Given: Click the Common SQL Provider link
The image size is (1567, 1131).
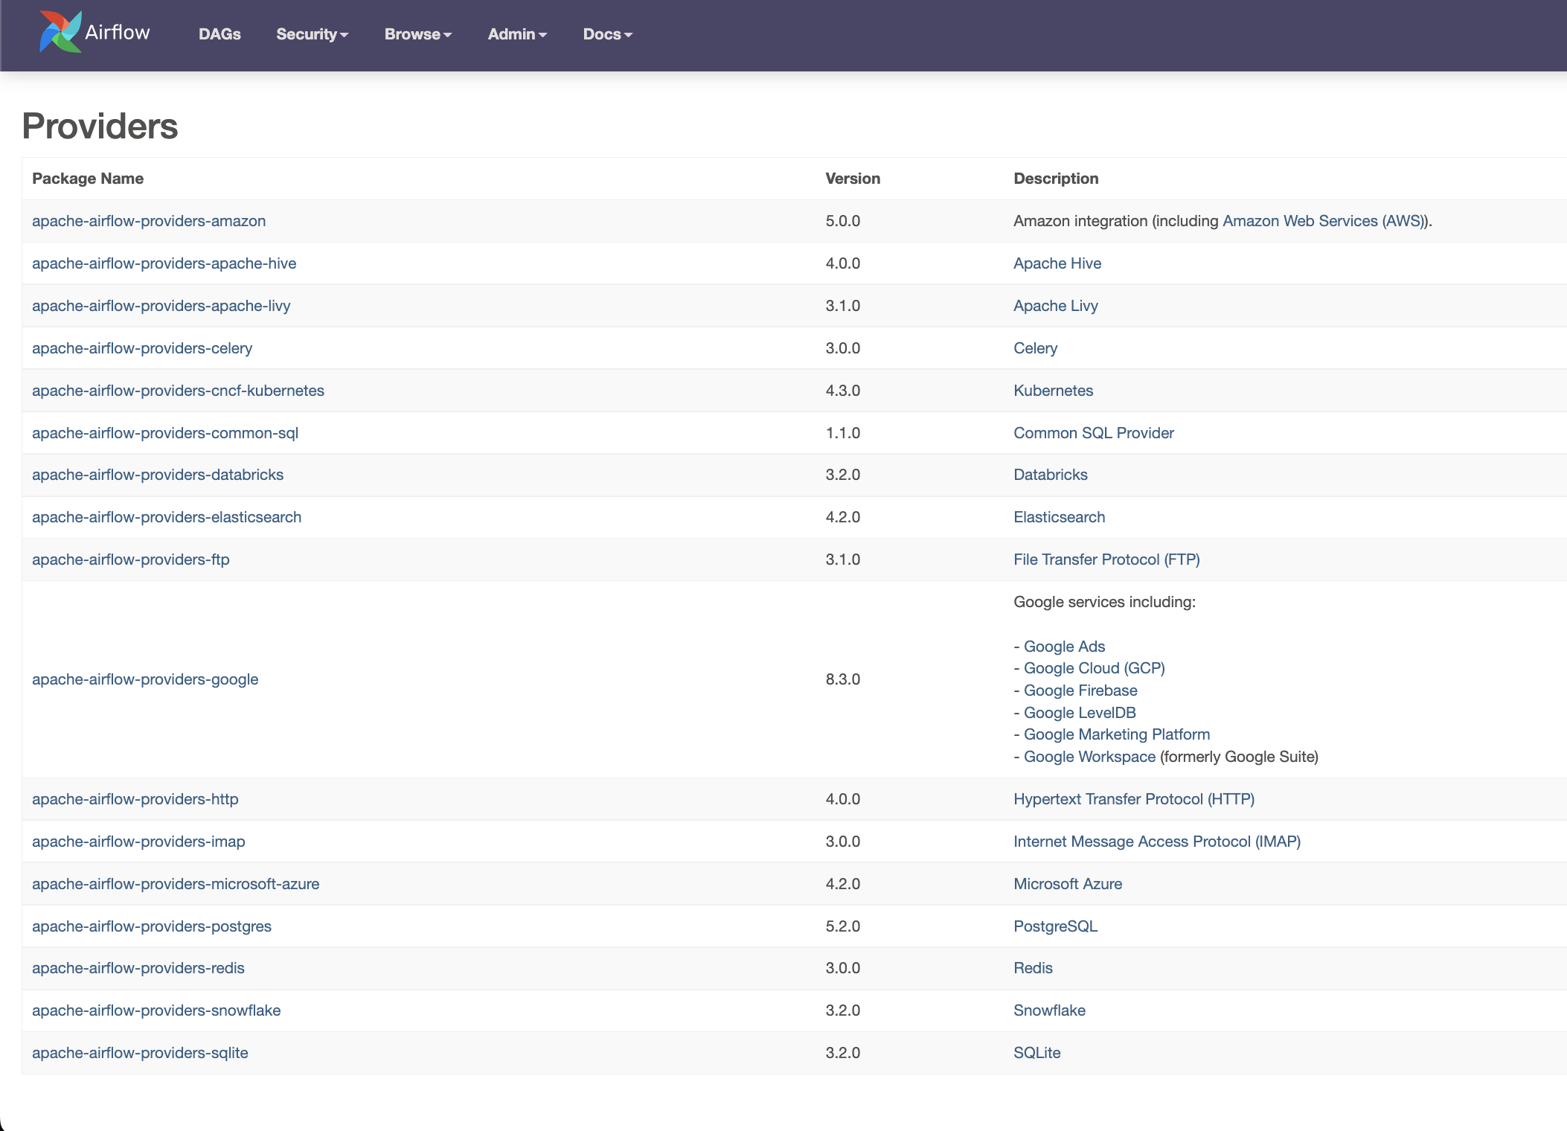Looking at the screenshot, I should pyautogui.click(x=1093, y=432).
